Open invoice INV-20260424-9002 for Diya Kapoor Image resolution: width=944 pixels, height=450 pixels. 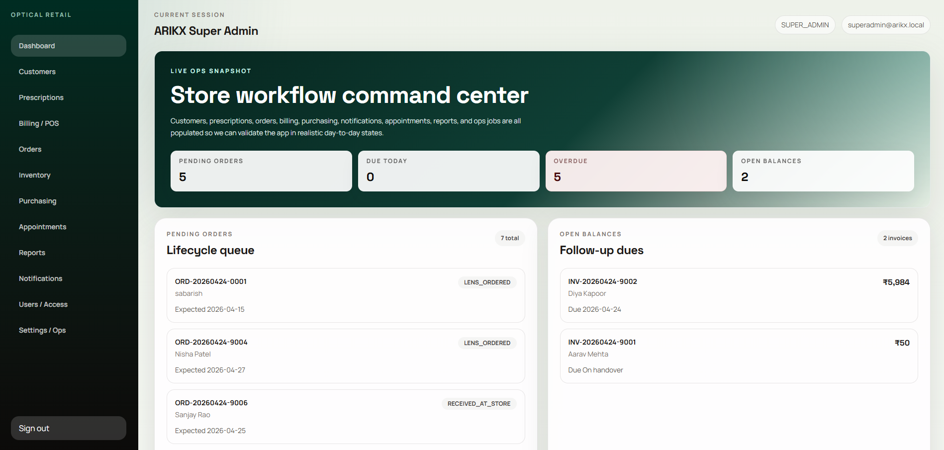739,295
